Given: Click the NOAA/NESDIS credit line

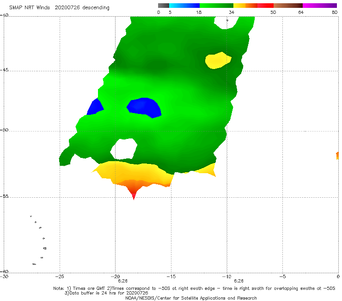Looking at the screenshot, I should [191, 298].
